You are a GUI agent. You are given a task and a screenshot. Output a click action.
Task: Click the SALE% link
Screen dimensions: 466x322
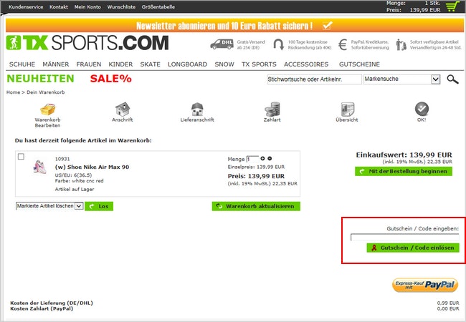click(110, 79)
